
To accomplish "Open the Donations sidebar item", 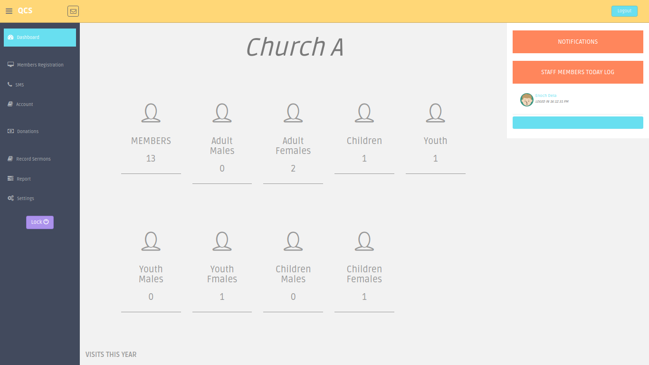I will coord(28,131).
